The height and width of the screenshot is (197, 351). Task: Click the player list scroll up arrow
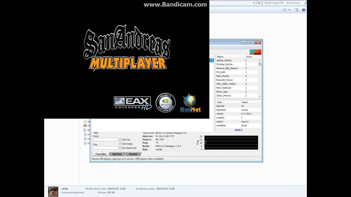tap(260, 60)
